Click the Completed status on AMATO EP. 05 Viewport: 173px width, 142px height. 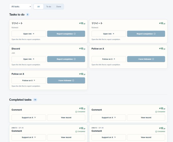tap(80, 132)
